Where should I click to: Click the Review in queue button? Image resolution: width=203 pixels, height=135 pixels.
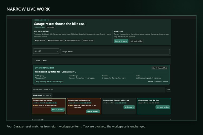121,41
